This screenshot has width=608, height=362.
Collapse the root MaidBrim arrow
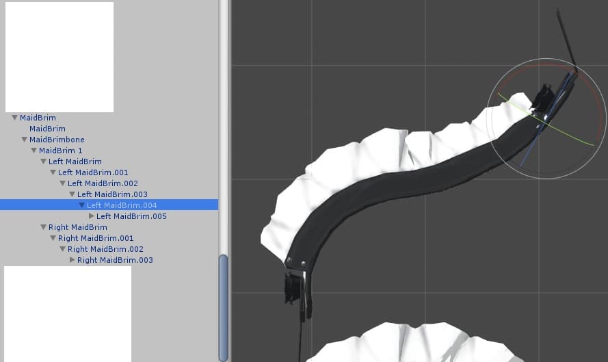tap(14, 118)
